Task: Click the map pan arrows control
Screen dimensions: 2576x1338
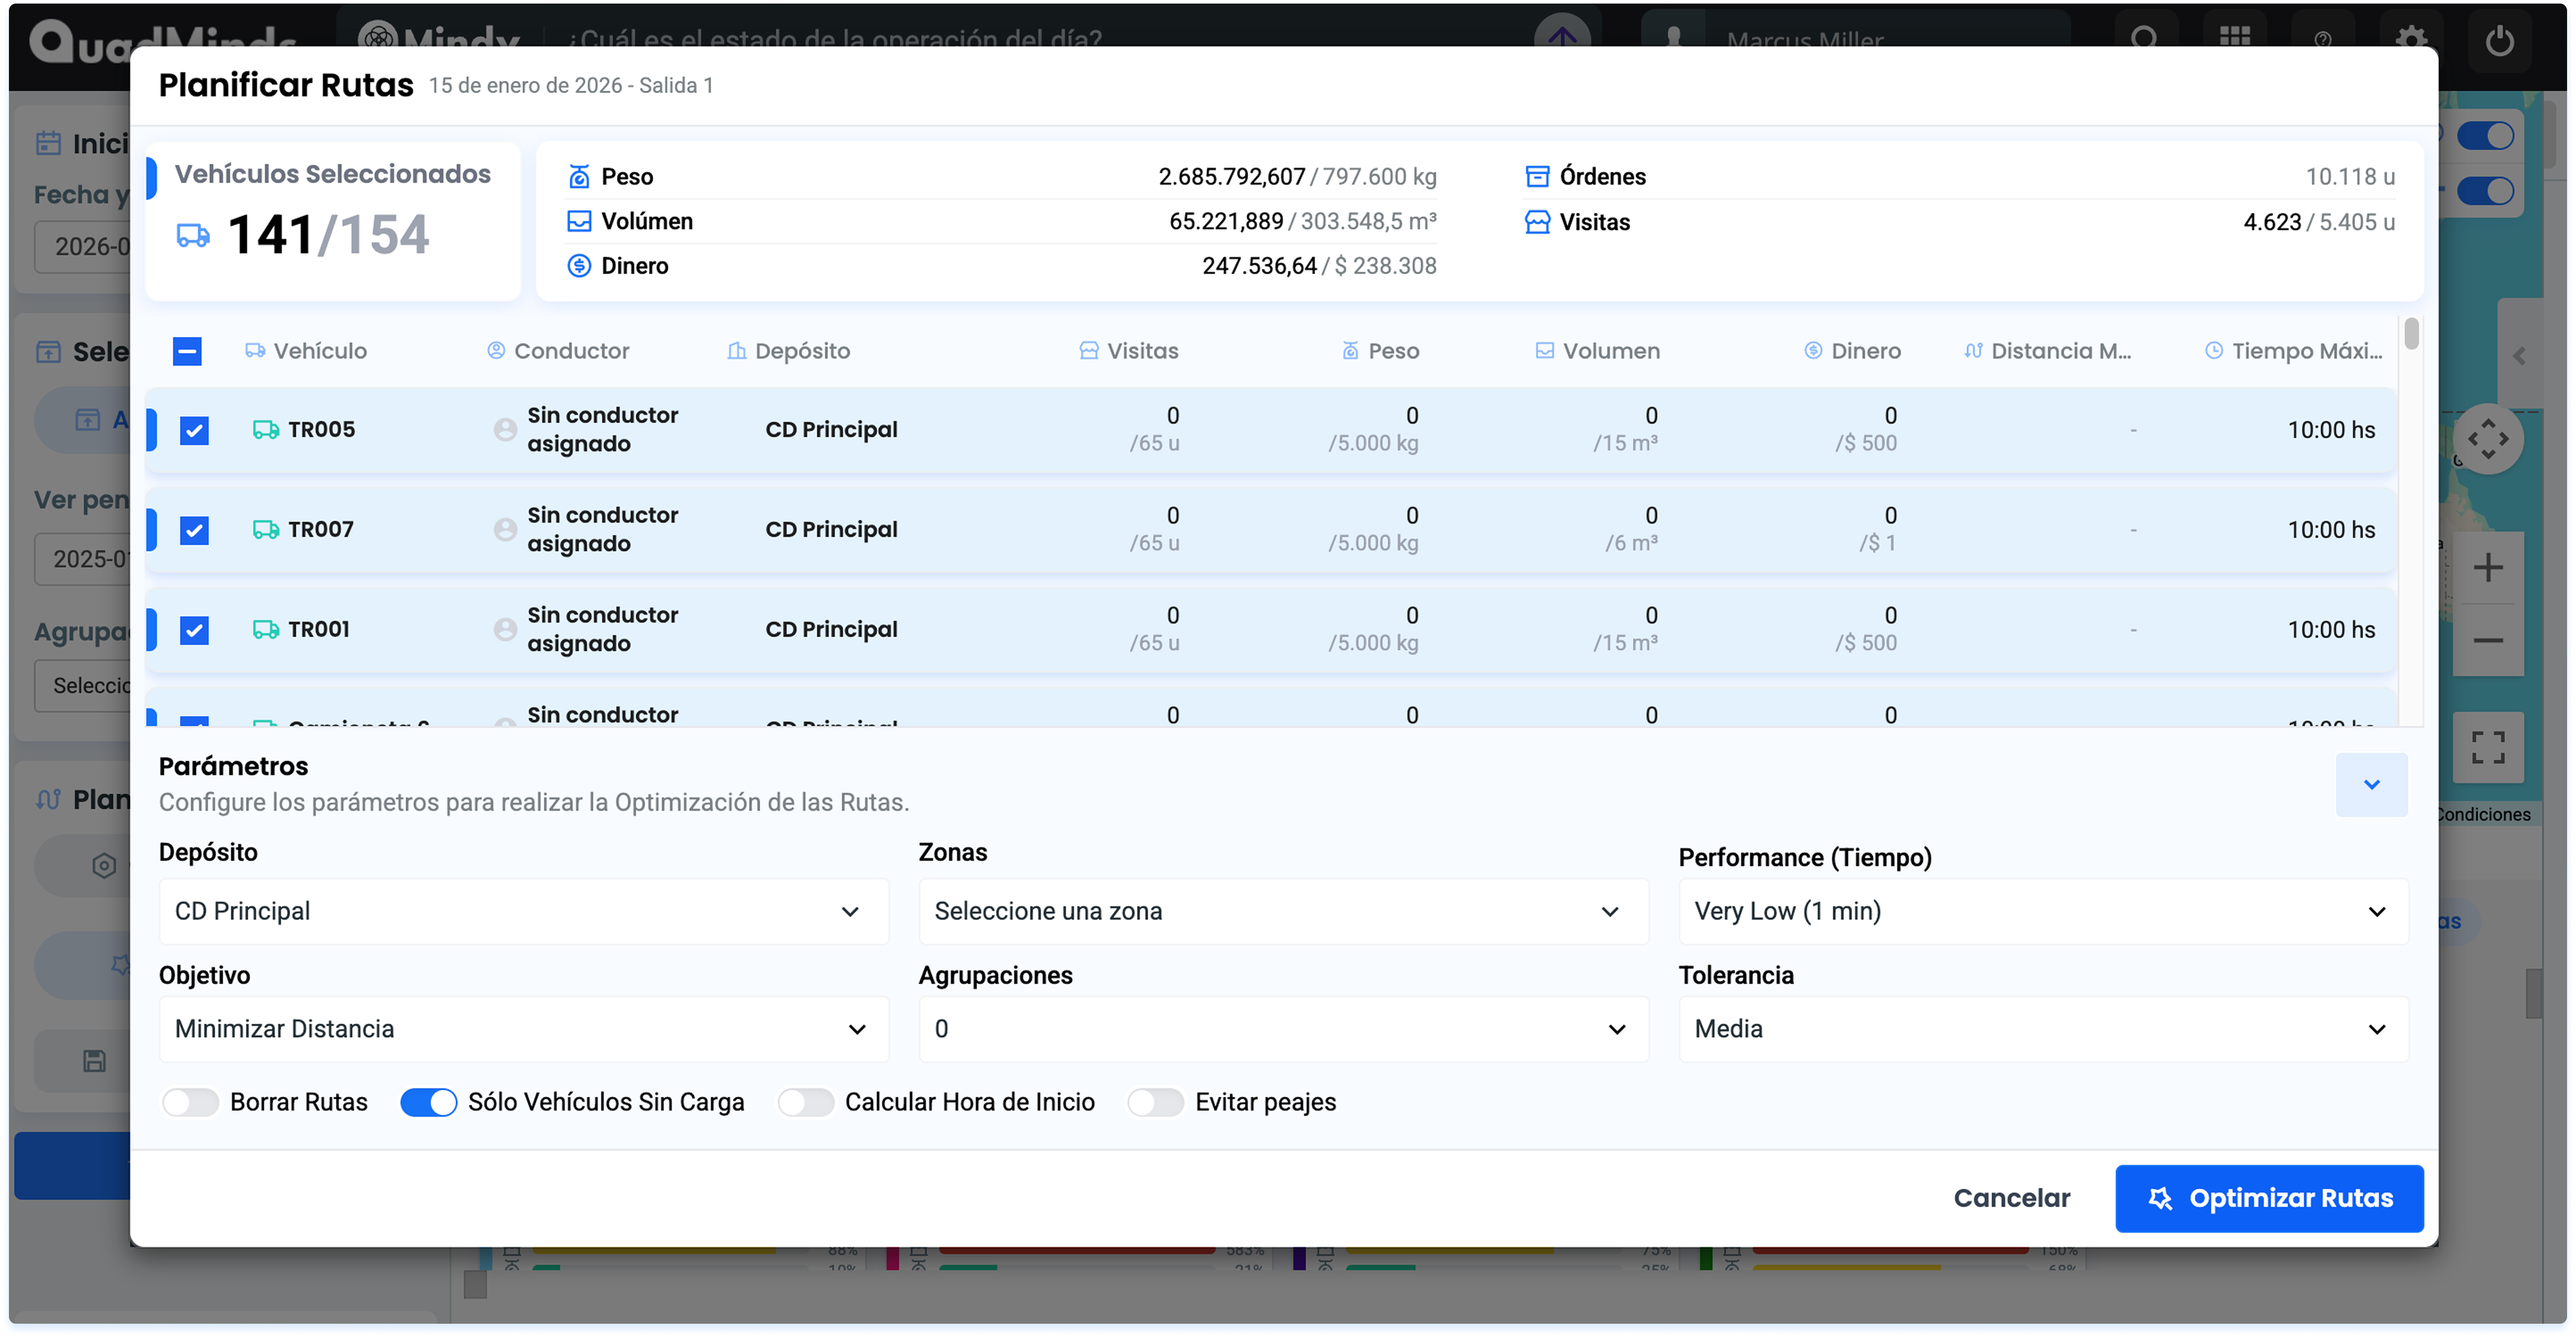Action: coord(2488,439)
